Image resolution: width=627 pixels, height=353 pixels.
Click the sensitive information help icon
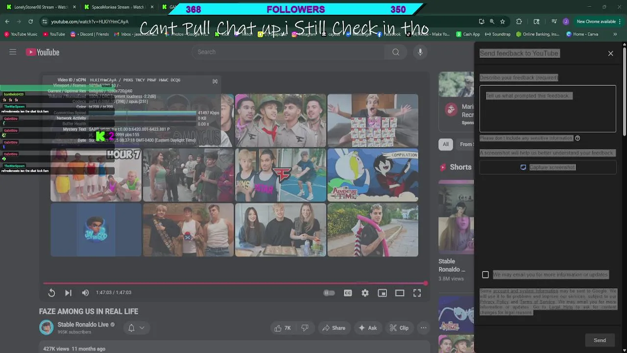pyautogui.click(x=578, y=138)
